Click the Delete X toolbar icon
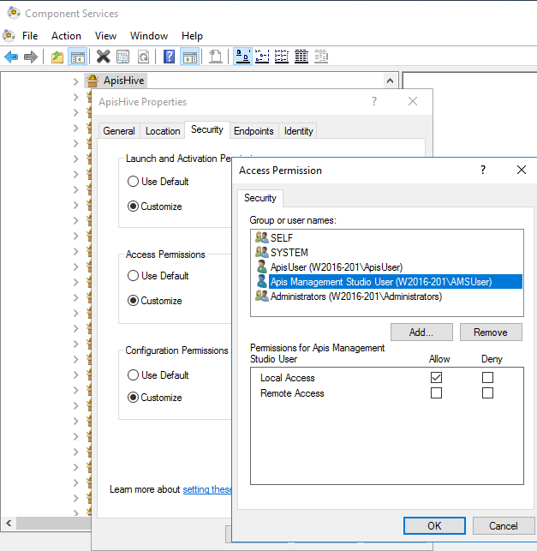The height and width of the screenshot is (551, 537). tap(103, 57)
